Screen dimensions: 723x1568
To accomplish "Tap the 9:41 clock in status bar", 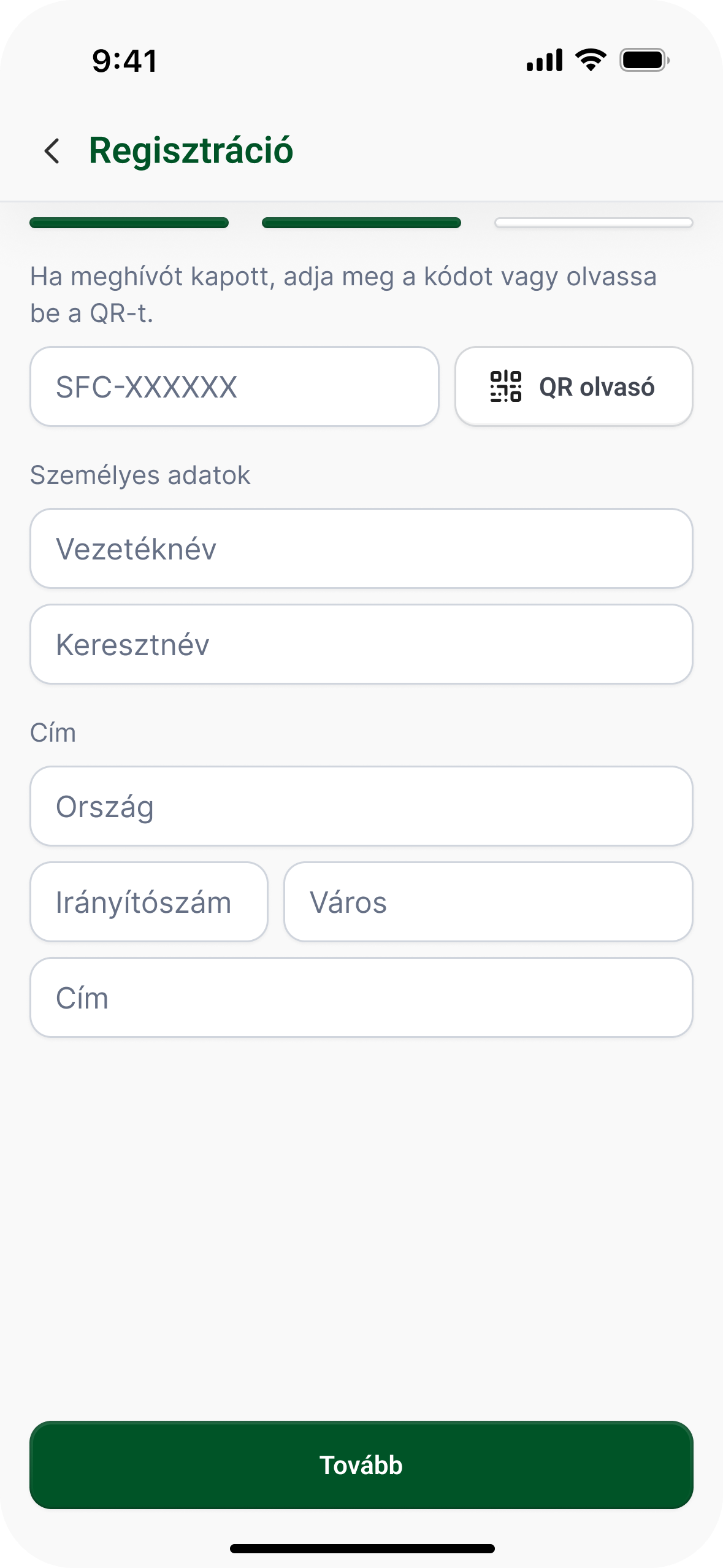I will coord(125,61).
